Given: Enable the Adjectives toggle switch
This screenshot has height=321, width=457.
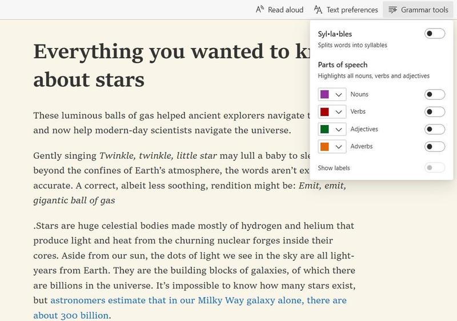Looking at the screenshot, I should pyautogui.click(x=435, y=129).
